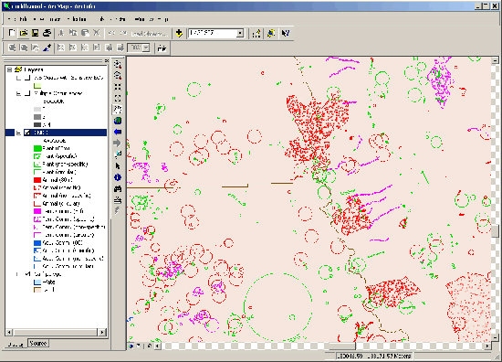
Task: Click the Add Data button
Action: 179,33
